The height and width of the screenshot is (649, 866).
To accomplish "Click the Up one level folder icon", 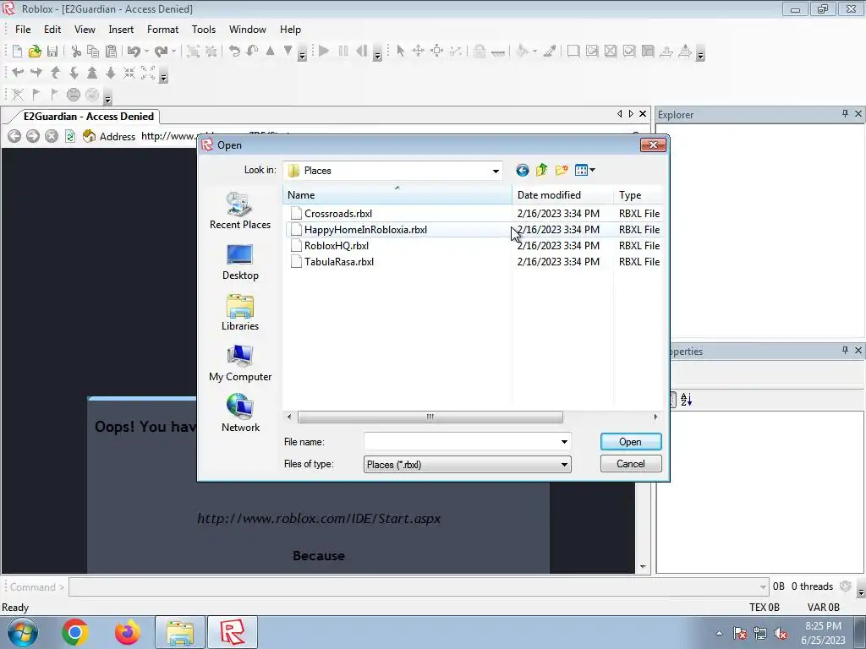I will coord(542,171).
